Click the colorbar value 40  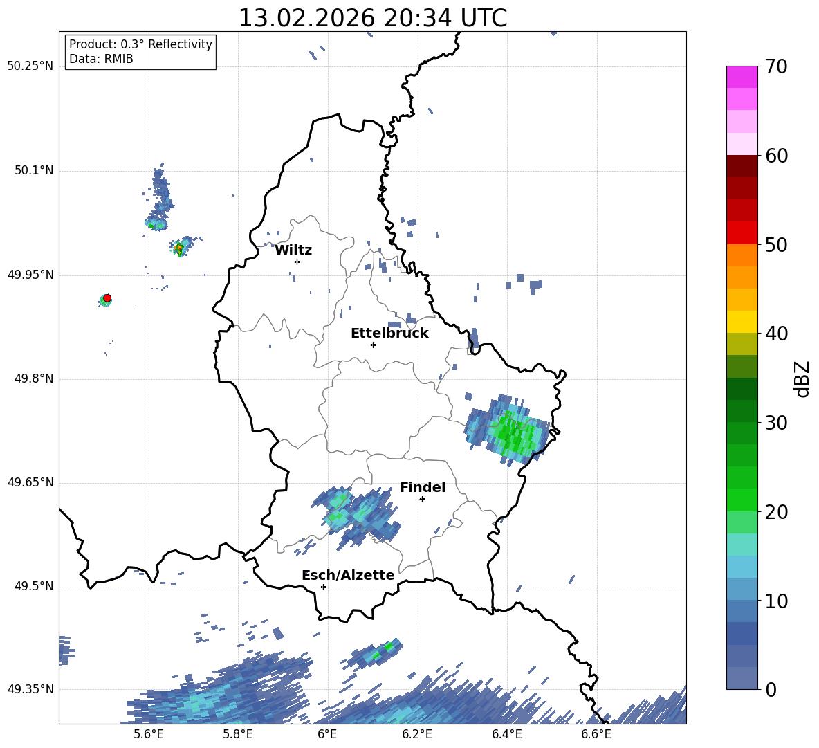(776, 334)
